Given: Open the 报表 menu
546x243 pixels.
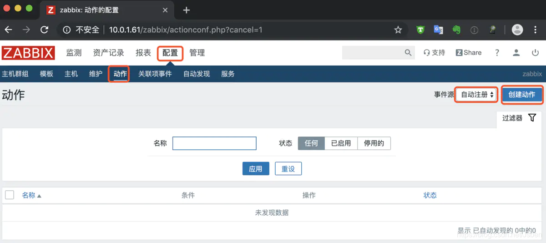Looking at the screenshot, I should 143,53.
